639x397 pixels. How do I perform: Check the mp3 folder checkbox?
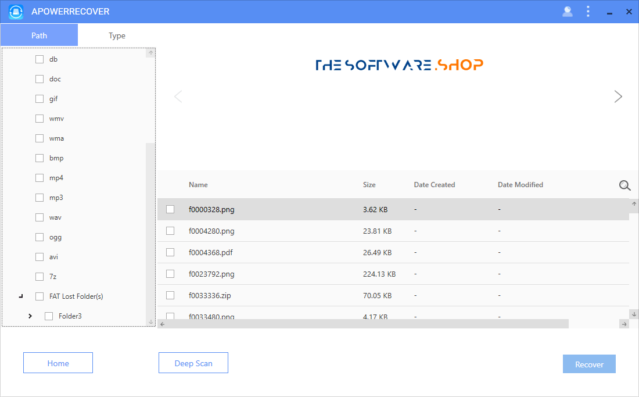(x=40, y=198)
